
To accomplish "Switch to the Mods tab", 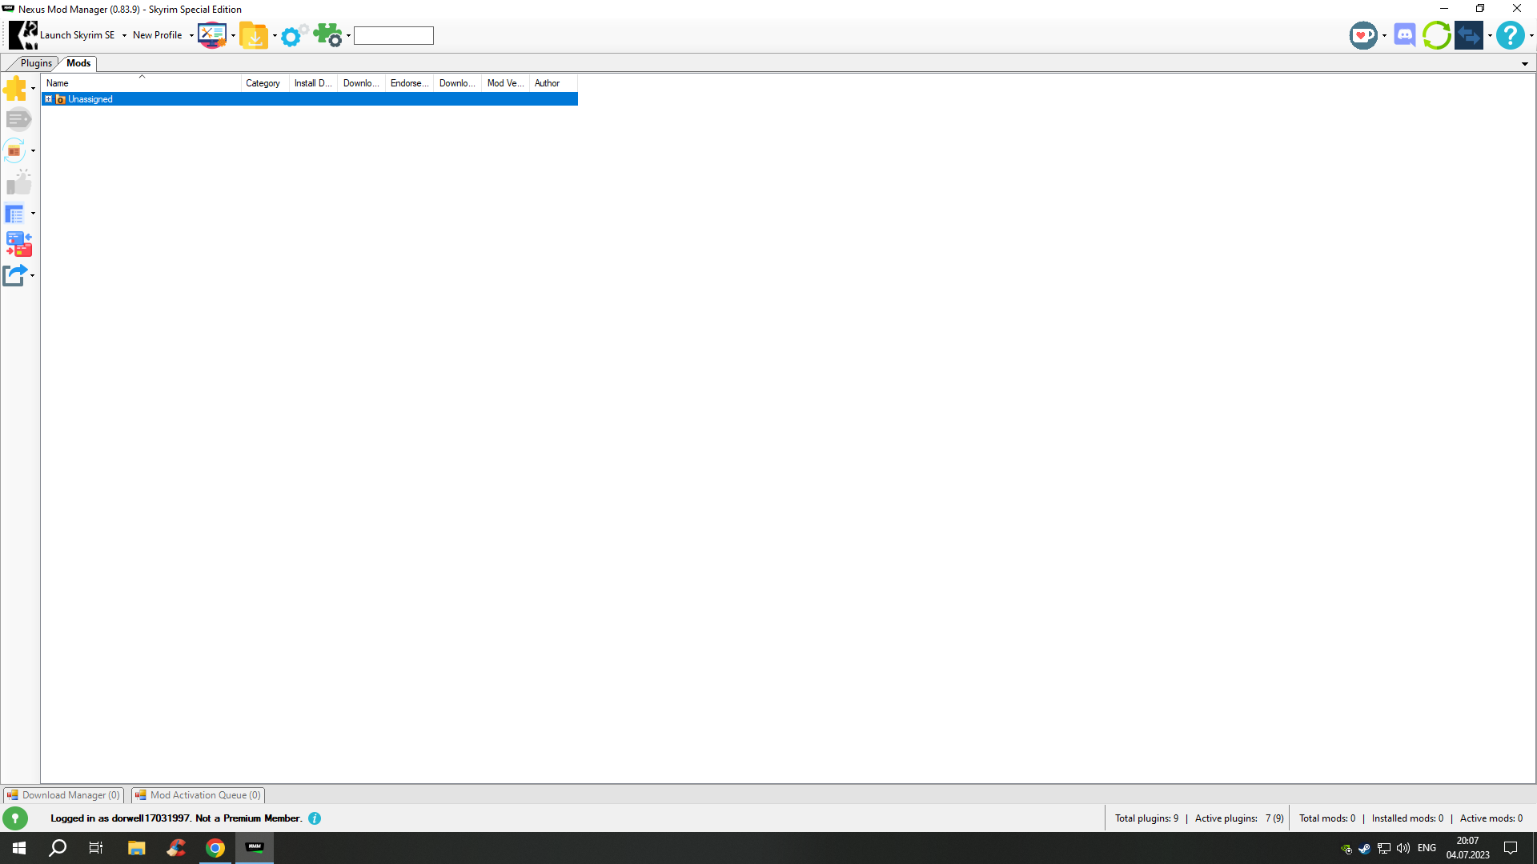I will point(78,63).
